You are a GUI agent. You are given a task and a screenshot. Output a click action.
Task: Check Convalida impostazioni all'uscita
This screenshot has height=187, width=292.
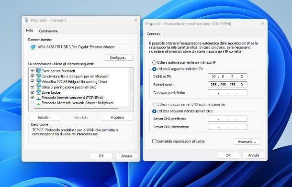tap(154, 141)
